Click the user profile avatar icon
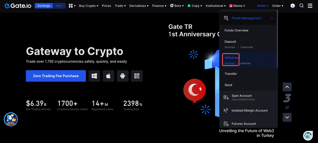Viewport: 318px width, 143px height. tap(293, 6)
